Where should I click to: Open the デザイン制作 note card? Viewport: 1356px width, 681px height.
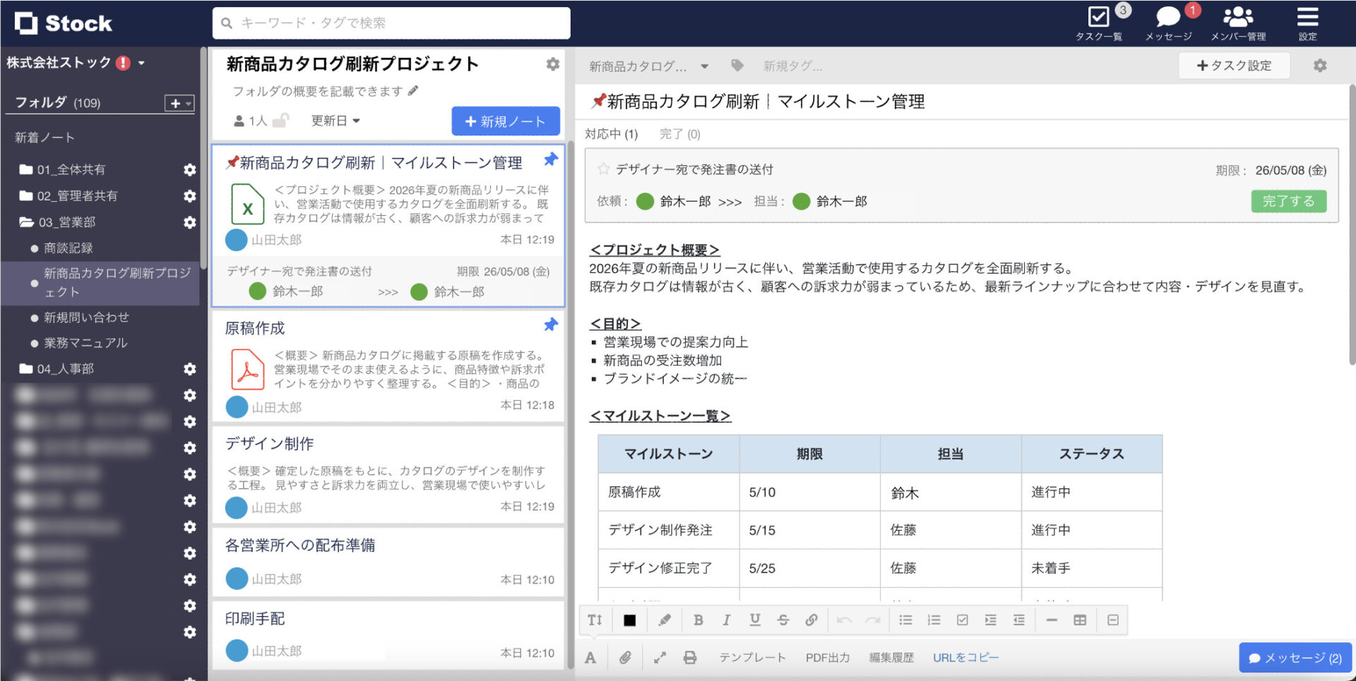[388, 474]
